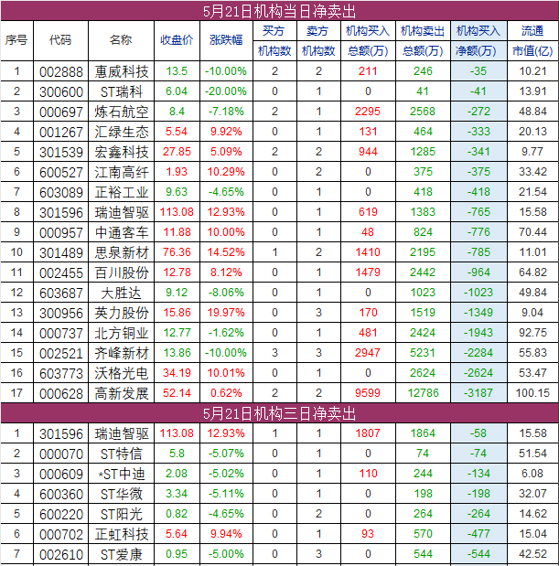Click the 买方 header cell
This screenshot has width=559, height=566.
point(274,31)
